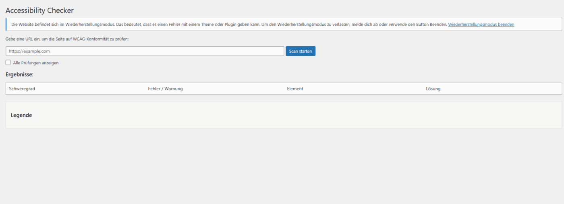Click the Element column header
The height and width of the screenshot is (204, 564).
pos(295,89)
